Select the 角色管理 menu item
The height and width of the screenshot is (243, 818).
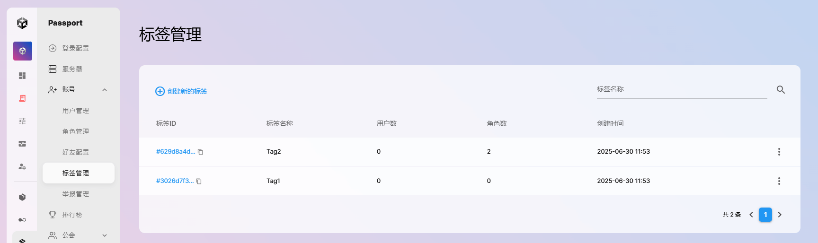(76, 131)
